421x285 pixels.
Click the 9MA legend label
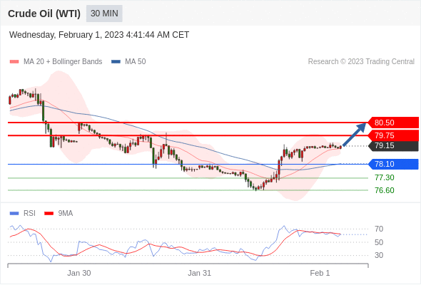[x=66, y=214]
